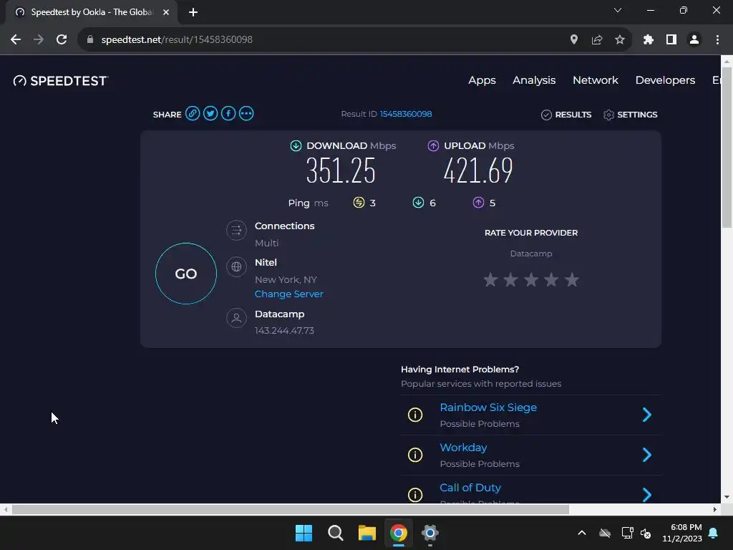Screen dimensions: 733x550
Task: Open Windows Start menu
Action: click(x=304, y=533)
